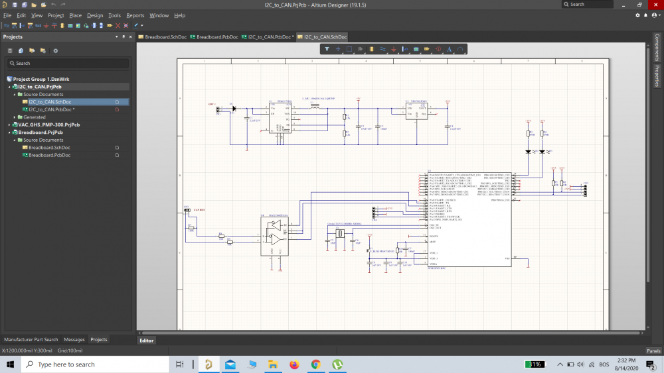Click the gear settings icon in the Projects panel
The height and width of the screenshot is (373, 664).
(x=56, y=51)
